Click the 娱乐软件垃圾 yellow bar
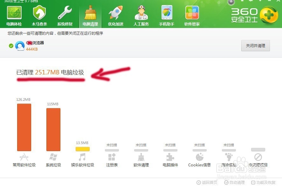This screenshot has width=282, height=187. 83,149
